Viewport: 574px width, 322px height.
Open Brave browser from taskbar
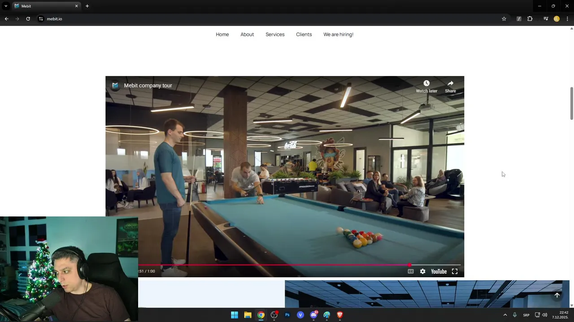click(x=339, y=315)
